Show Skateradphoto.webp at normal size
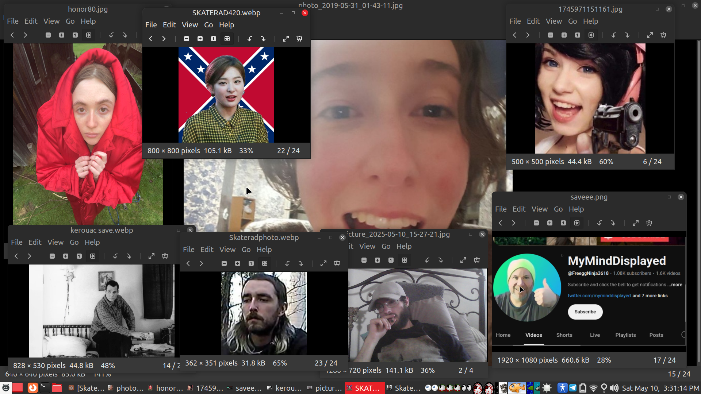This screenshot has height=394, width=701. point(251,263)
